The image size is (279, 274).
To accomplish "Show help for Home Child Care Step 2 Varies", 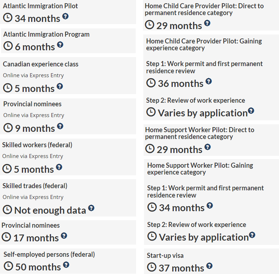I will click(x=251, y=111).
